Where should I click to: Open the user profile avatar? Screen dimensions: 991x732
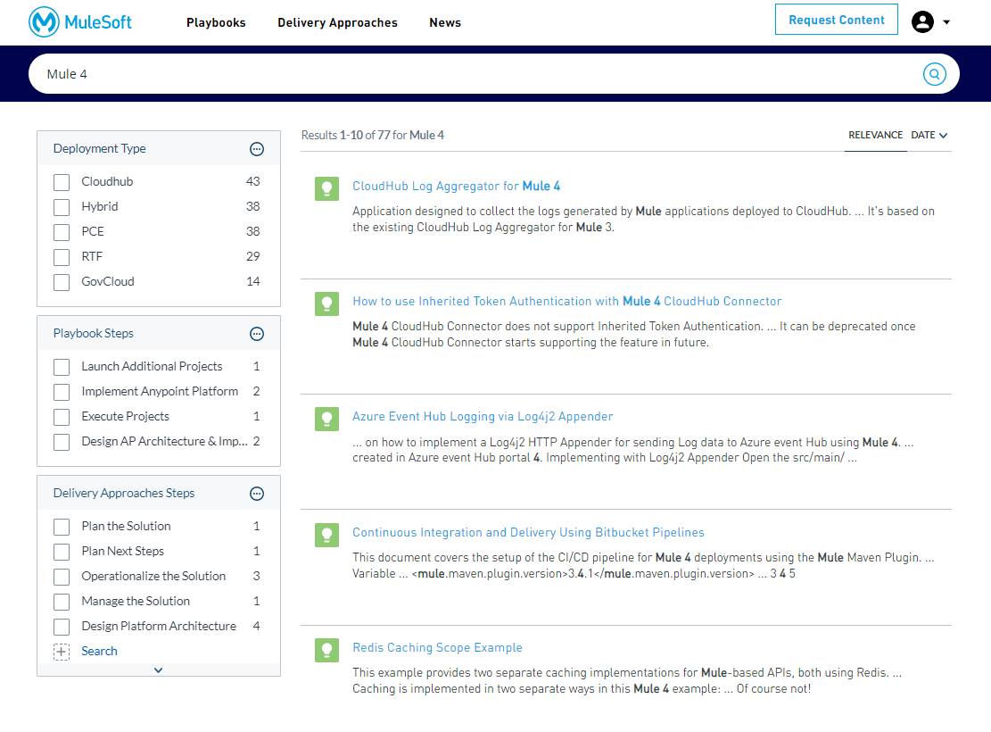point(922,21)
